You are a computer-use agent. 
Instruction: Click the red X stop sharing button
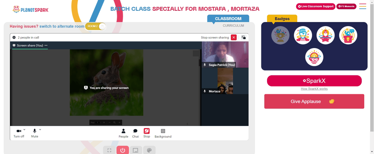[x=234, y=37]
